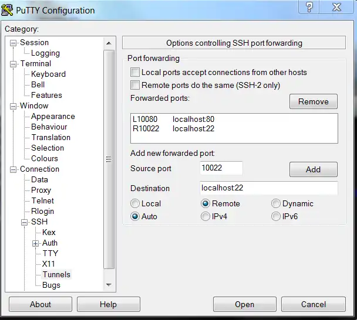Collapse the Connection tree node
This screenshot has width=357, height=320.
tap(13, 169)
